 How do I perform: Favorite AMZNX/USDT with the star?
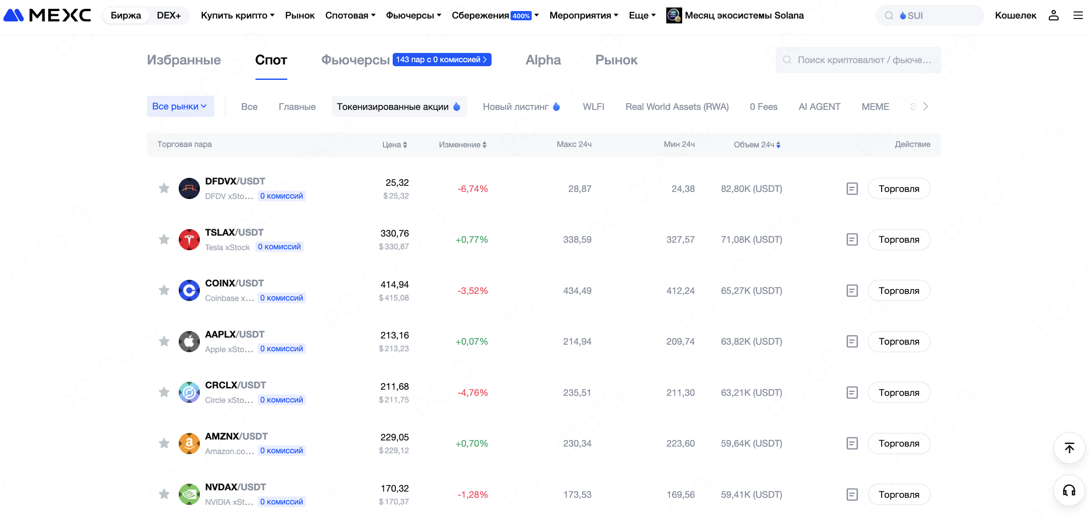164,444
